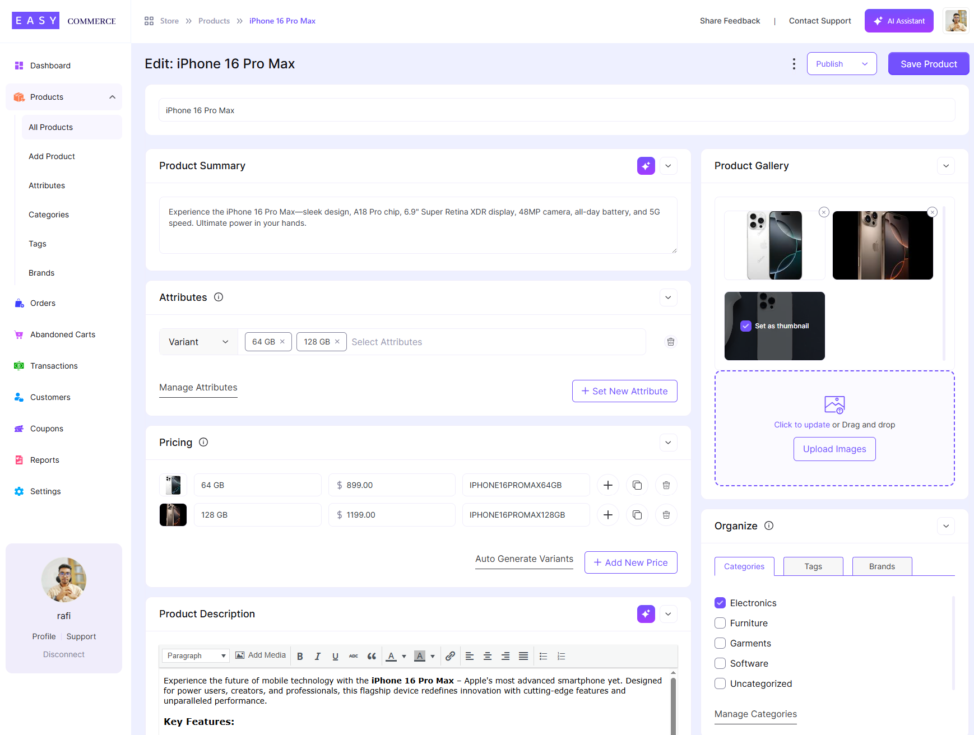This screenshot has height=735, width=974.
Task: Click the product name input field
Action: [556, 110]
